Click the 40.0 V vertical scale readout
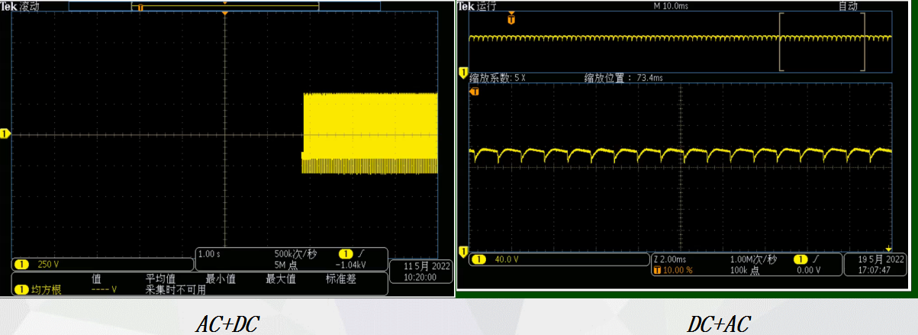This screenshot has width=918, height=335. [x=506, y=259]
